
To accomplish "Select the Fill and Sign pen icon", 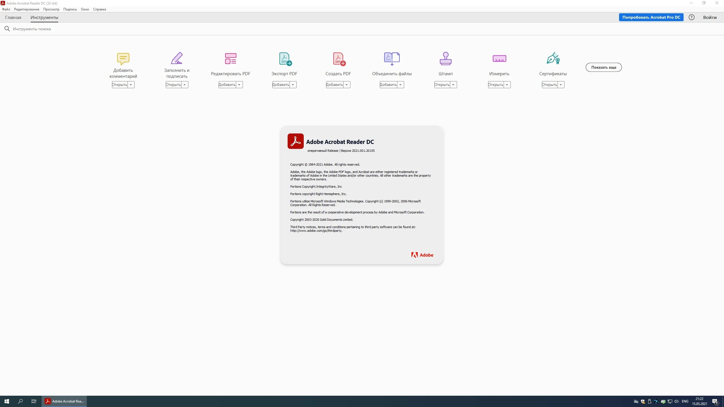I will pos(177,59).
